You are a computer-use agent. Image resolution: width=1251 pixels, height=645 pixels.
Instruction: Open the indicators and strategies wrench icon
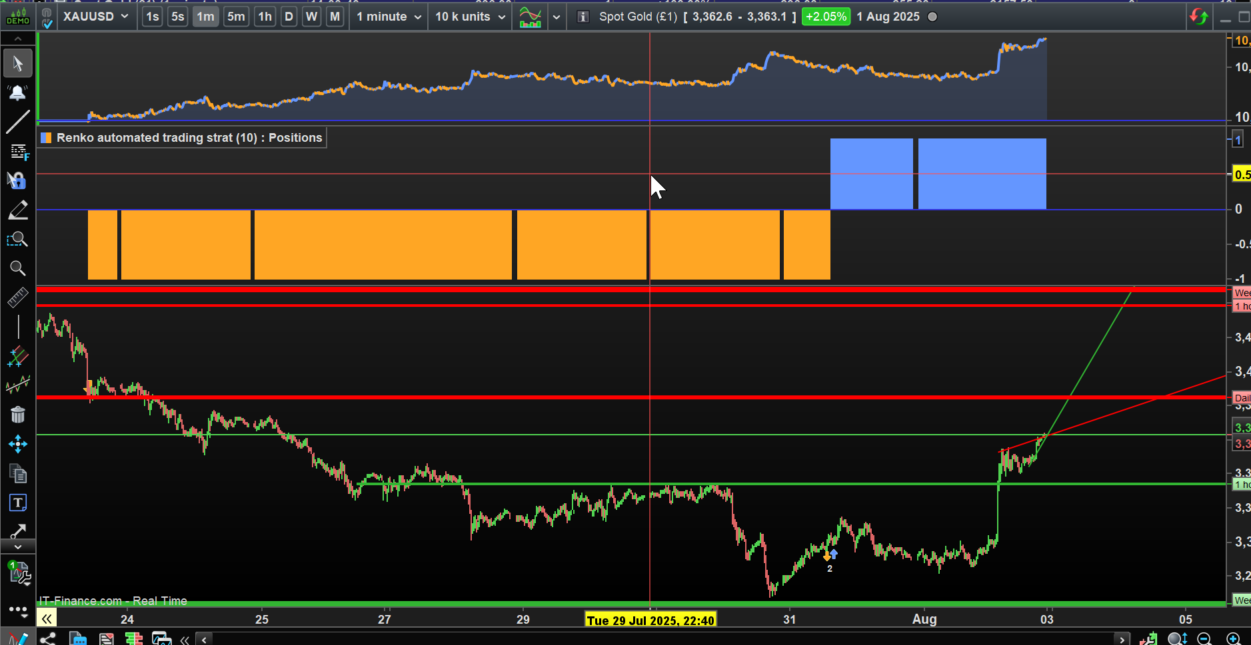[19, 572]
